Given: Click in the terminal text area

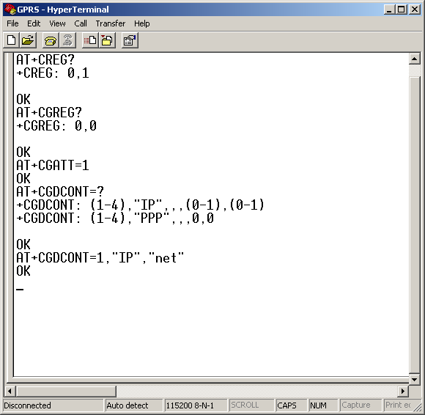Looking at the screenshot, I should click(x=211, y=214).
